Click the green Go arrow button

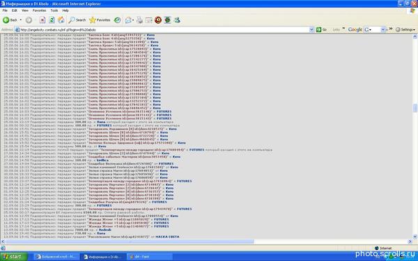321,29
